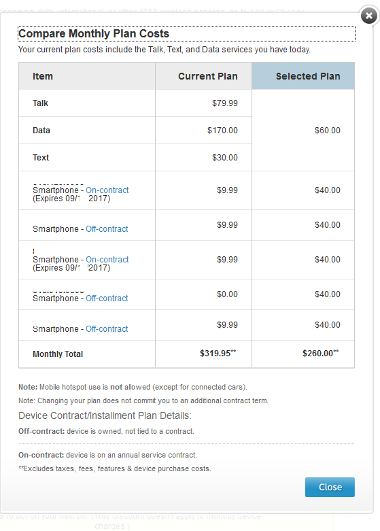Open the Off-contract link in the $0.00 row
Viewport: 380px width, 531px height.
pos(107,298)
